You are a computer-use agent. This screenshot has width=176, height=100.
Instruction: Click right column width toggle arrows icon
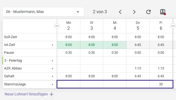(x=173, y=26)
